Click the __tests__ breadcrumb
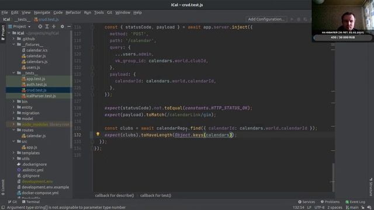Viewport: 374px width, 210px height. click(x=22, y=19)
